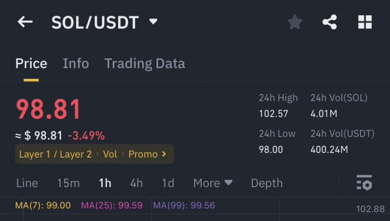This screenshot has width=390, height=221.
Task: Choose the 15m chart interval
Action: [69, 183]
